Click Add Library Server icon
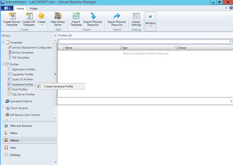 tap(58, 16)
